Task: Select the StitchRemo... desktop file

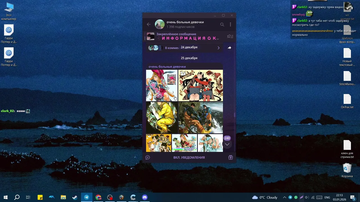Action: pos(347,78)
